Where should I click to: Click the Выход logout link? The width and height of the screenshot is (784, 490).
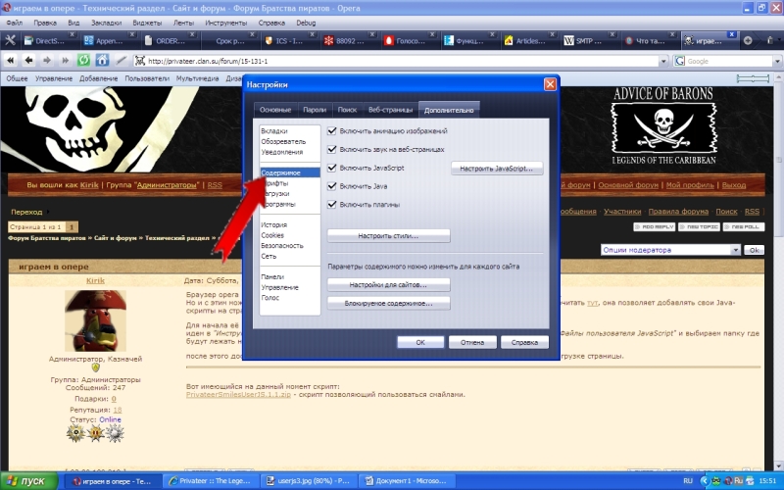[x=734, y=185]
